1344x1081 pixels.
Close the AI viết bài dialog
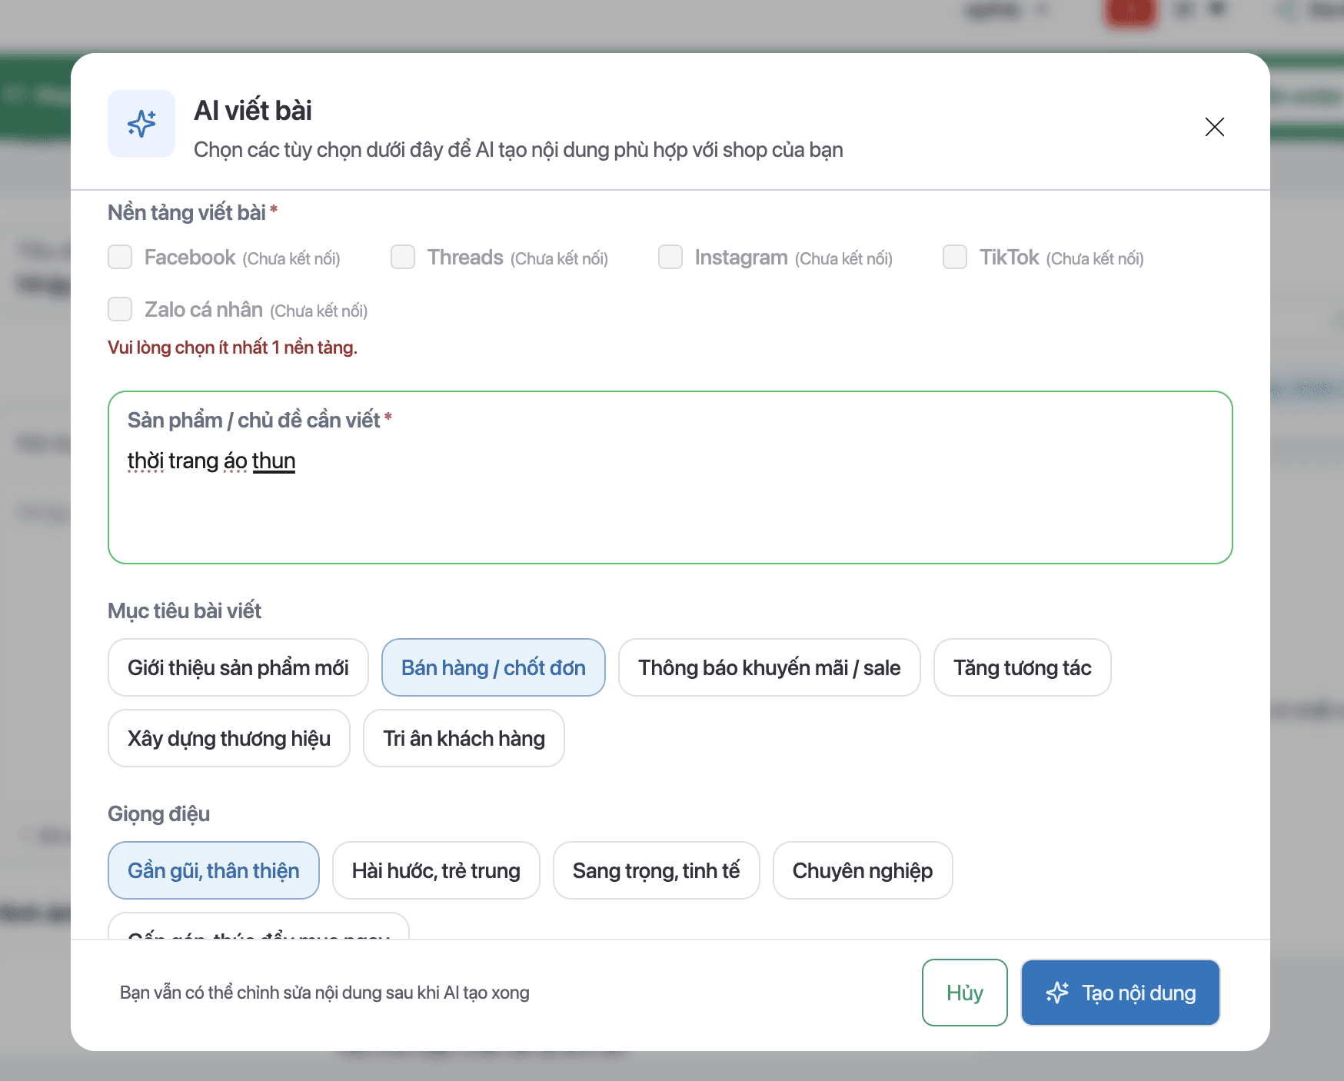[x=1215, y=127]
